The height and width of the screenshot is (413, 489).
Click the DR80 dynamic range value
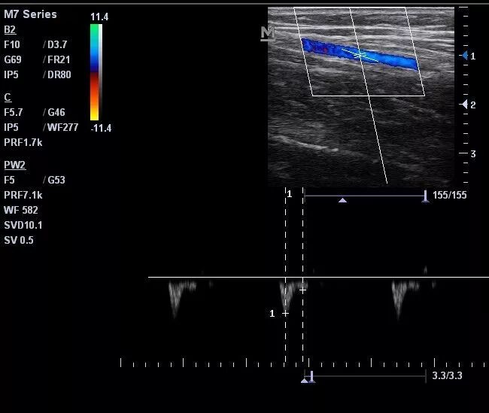tap(59, 74)
